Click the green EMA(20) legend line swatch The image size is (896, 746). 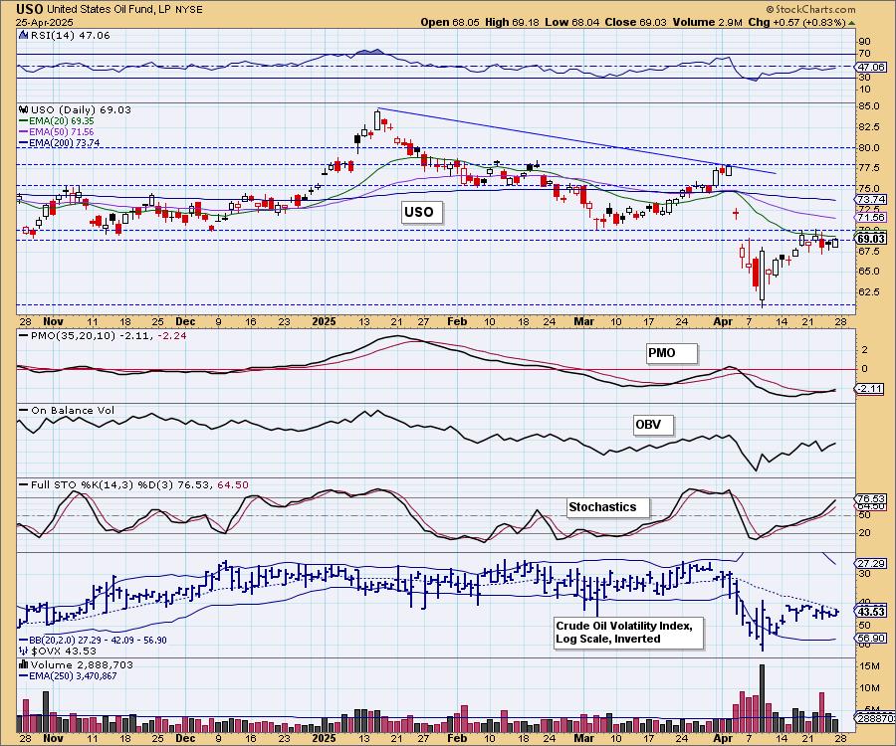click(24, 121)
